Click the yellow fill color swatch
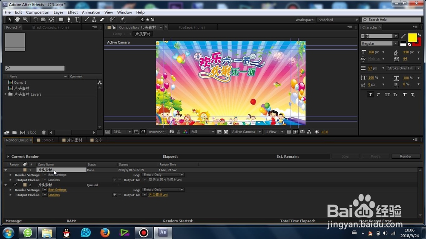This screenshot has height=239, width=426. (412, 38)
